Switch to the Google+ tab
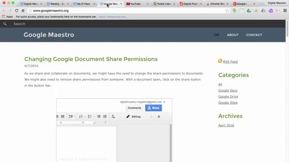 pos(242,4)
